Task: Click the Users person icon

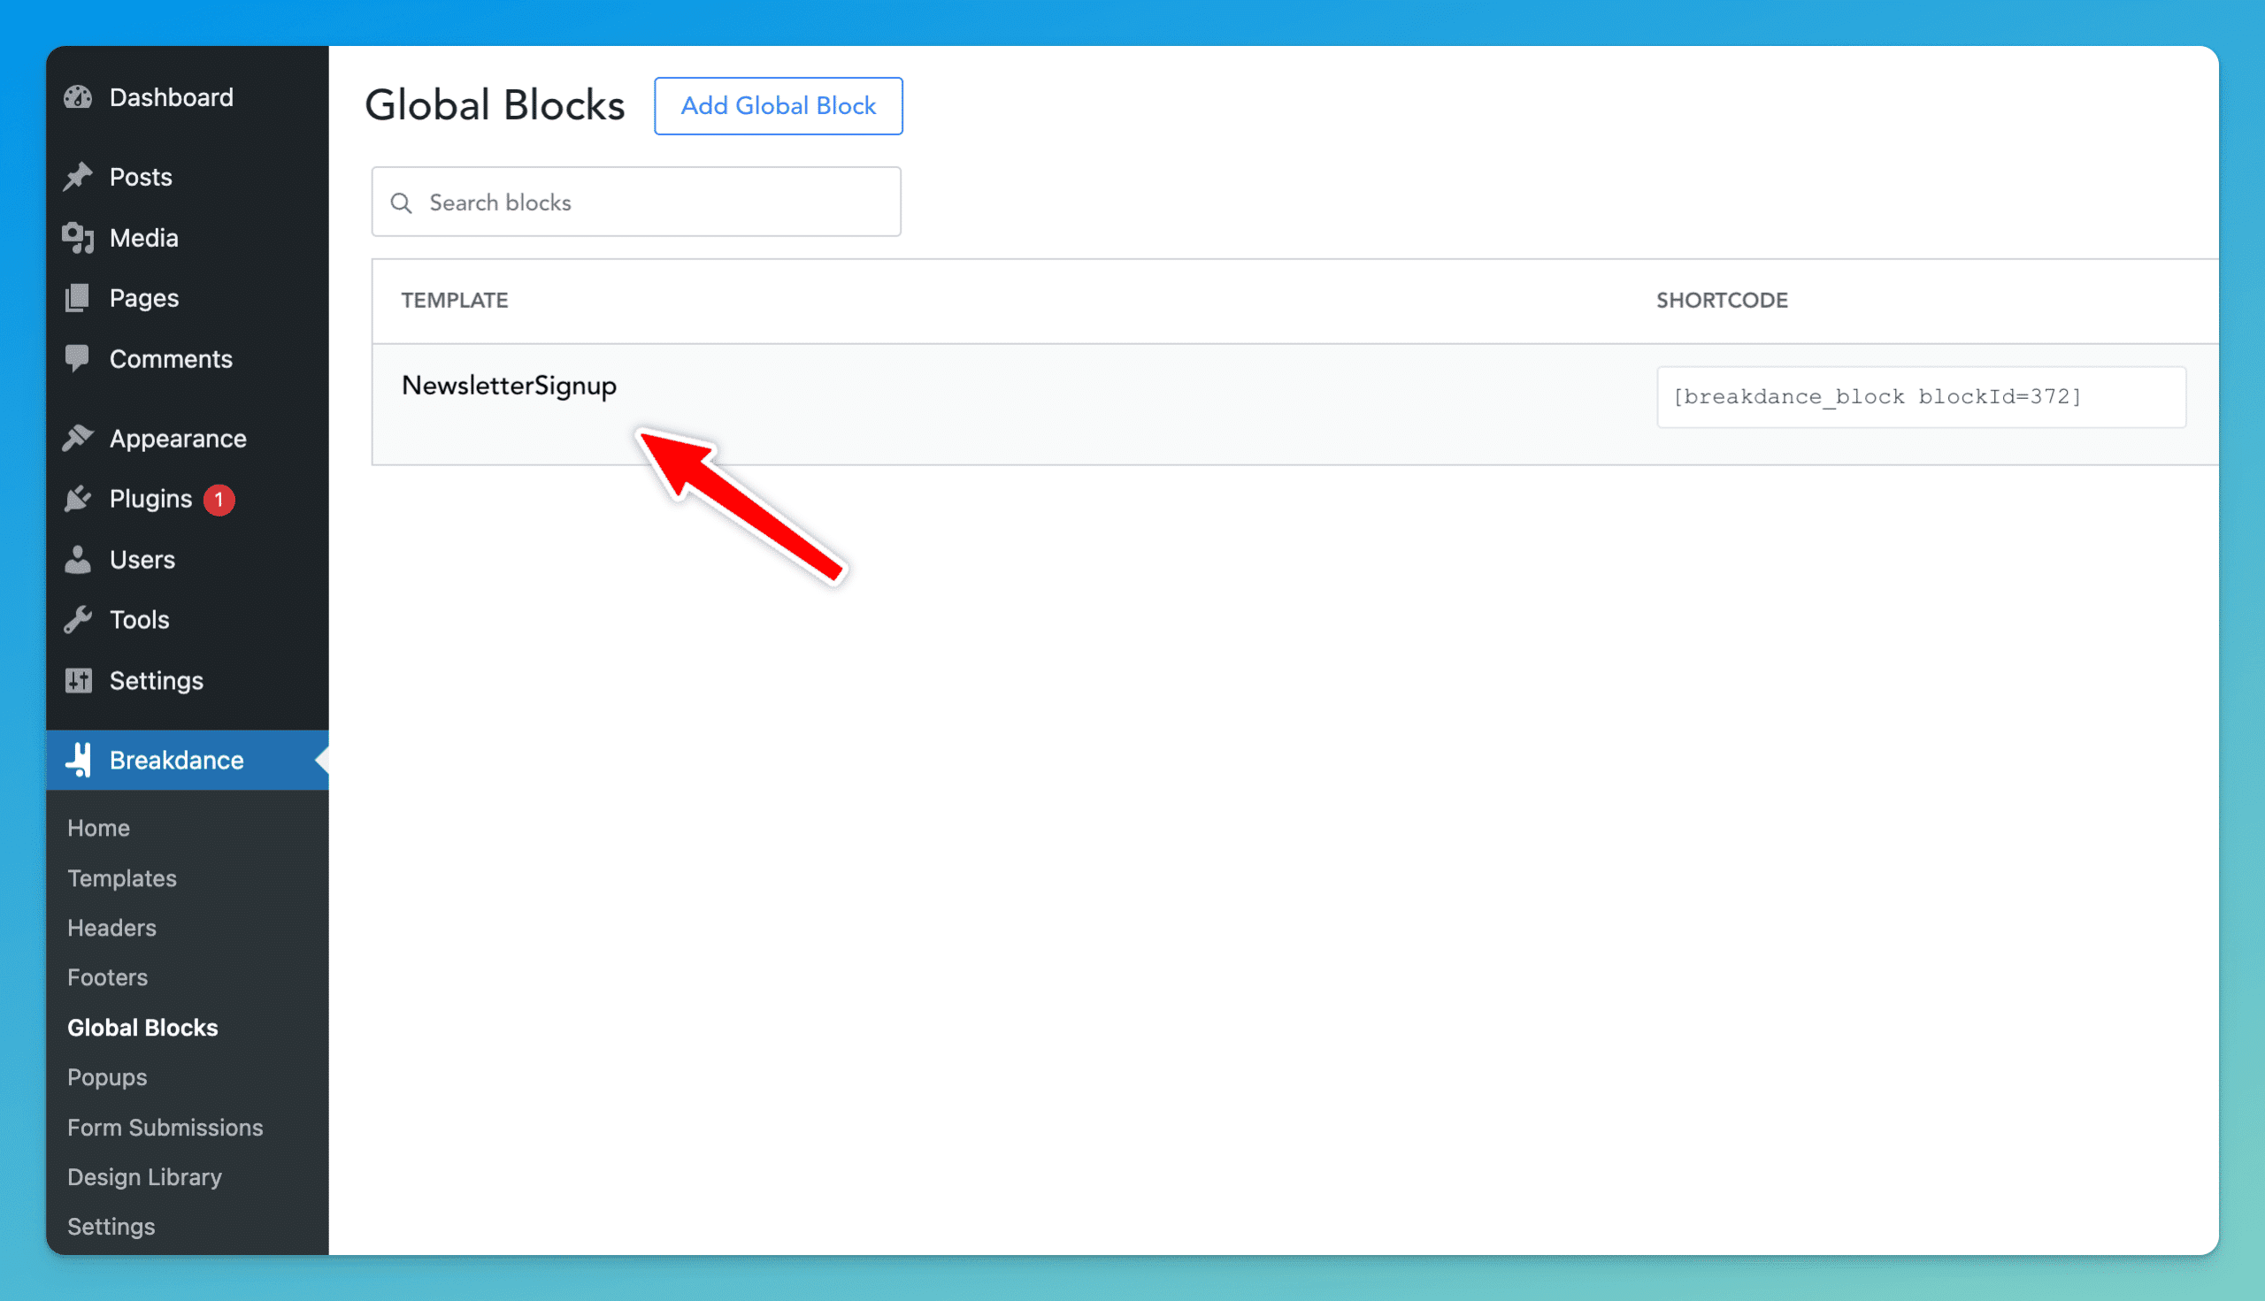Action: pos(79,559)
